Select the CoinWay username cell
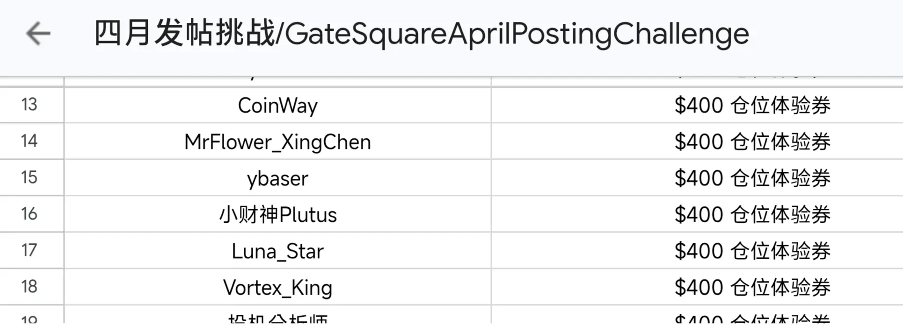Image resolution: width=903 pixels, height=325 pixels. pyautogui.click(x=277, y=105)
